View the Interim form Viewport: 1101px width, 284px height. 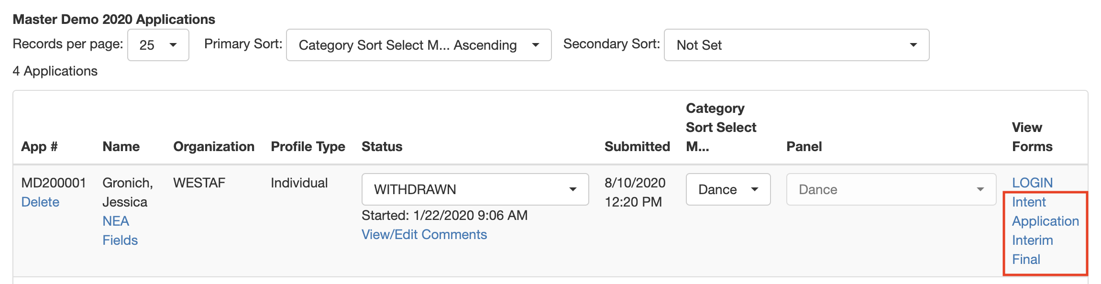tap(1032, 240)
